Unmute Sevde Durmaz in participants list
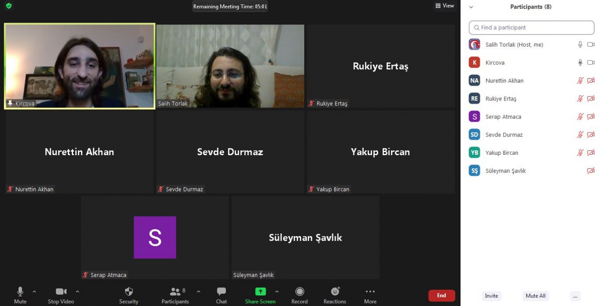The image size is (601, 306). pyautogui.click(x=580, y=135)
